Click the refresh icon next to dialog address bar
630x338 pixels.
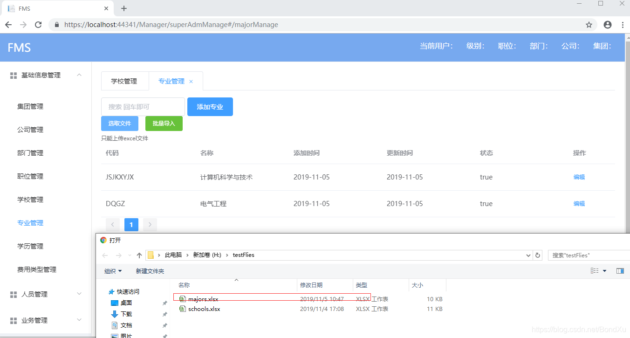tap(537, 255)
